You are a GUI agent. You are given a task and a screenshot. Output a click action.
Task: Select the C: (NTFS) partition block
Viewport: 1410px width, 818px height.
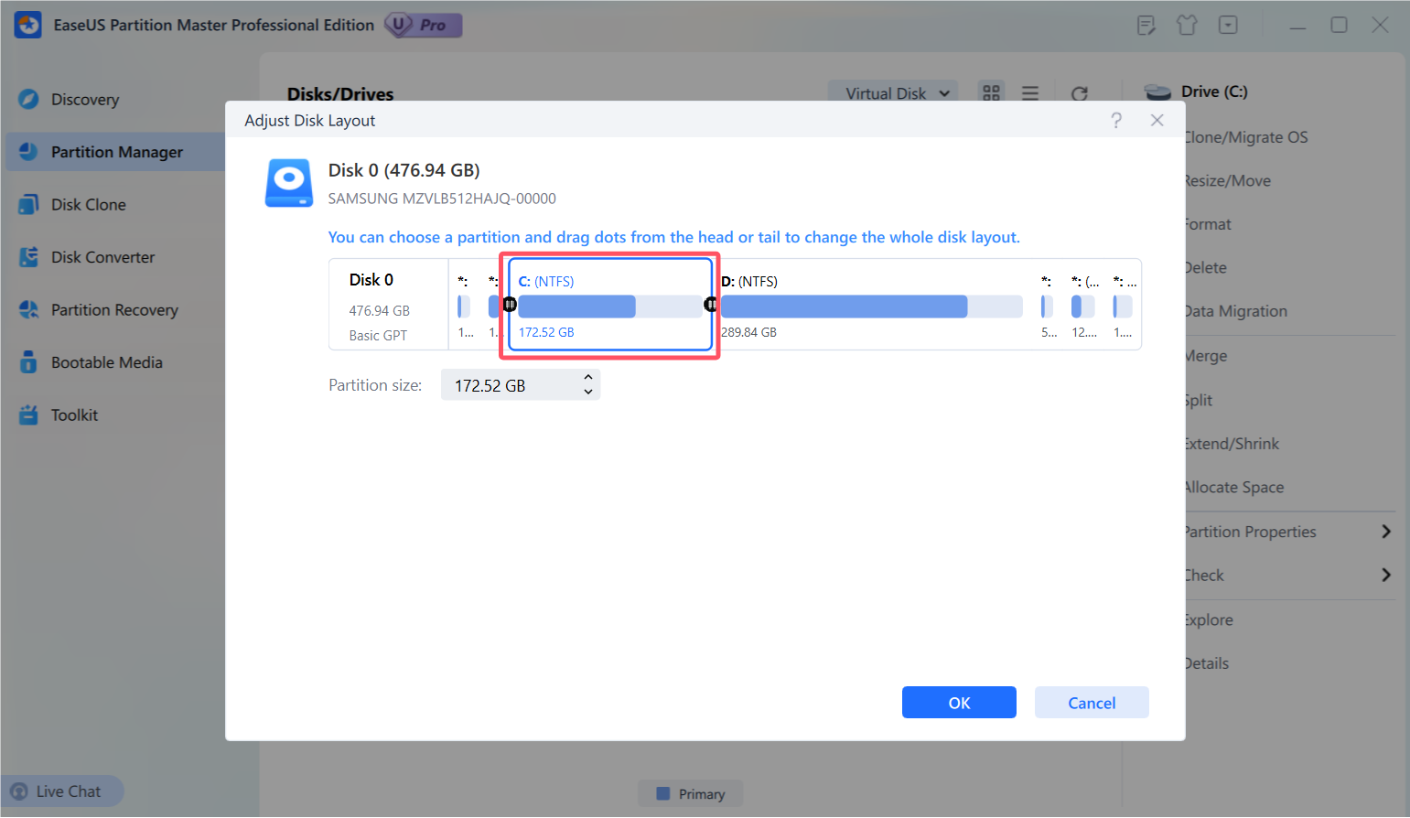[610, 305]
